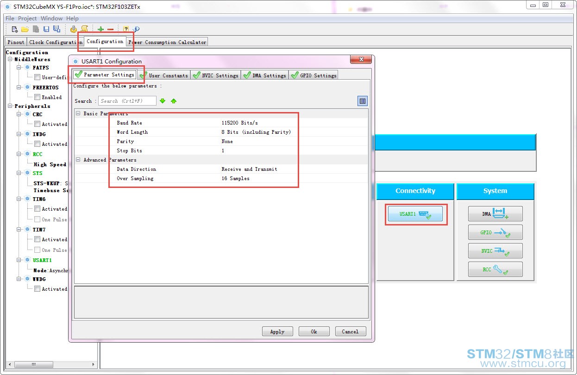
Task: Open the NVIC system configuration button
Action: [x=495, y=250]
